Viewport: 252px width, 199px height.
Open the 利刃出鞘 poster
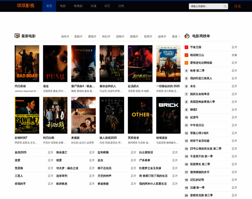click(55, 115)
